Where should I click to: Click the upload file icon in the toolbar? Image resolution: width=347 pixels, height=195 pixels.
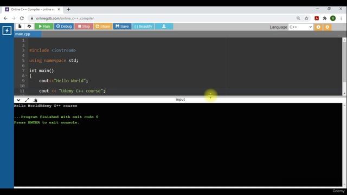coord(29,27)
